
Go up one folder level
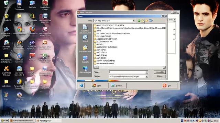pos(143,21)
